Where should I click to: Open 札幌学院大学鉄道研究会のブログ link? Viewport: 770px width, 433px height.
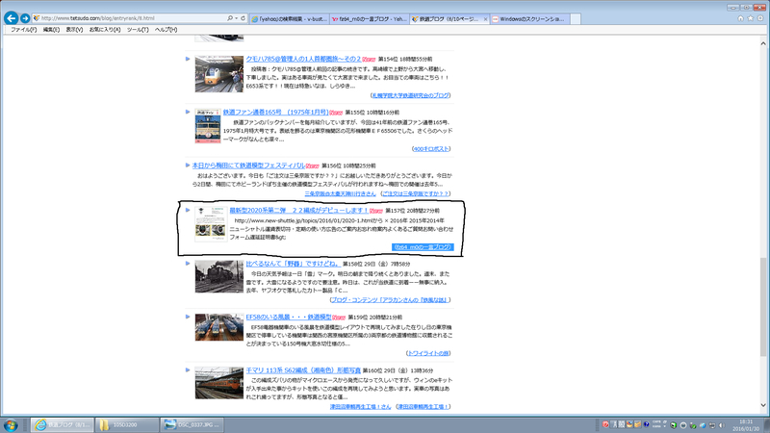(410, 95)
